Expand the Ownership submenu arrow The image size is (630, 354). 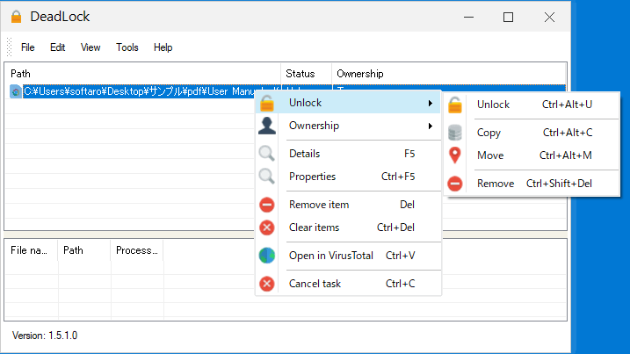pyautogui.click(x=430, y=126)
